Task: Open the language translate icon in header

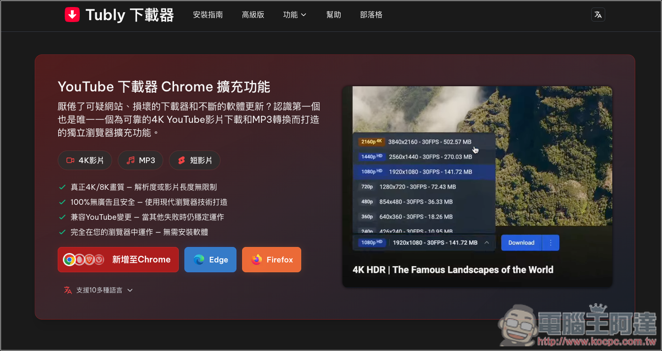Action: click(598, 15)
